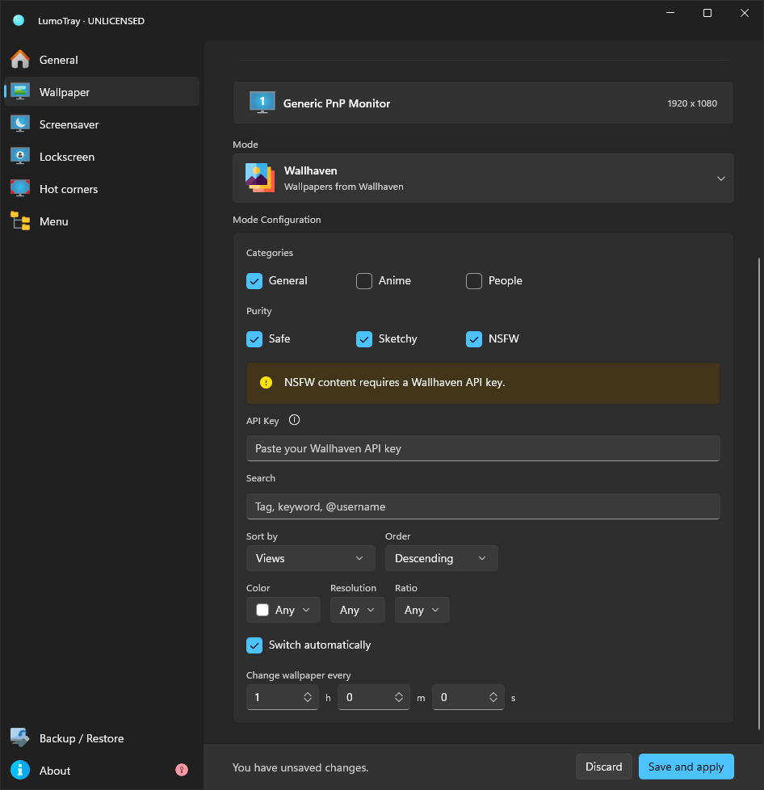Image resolution: width=764 pixels, height=790 pixels.
Task: Click the Save and apply button
Action: [x=686, y=767]
